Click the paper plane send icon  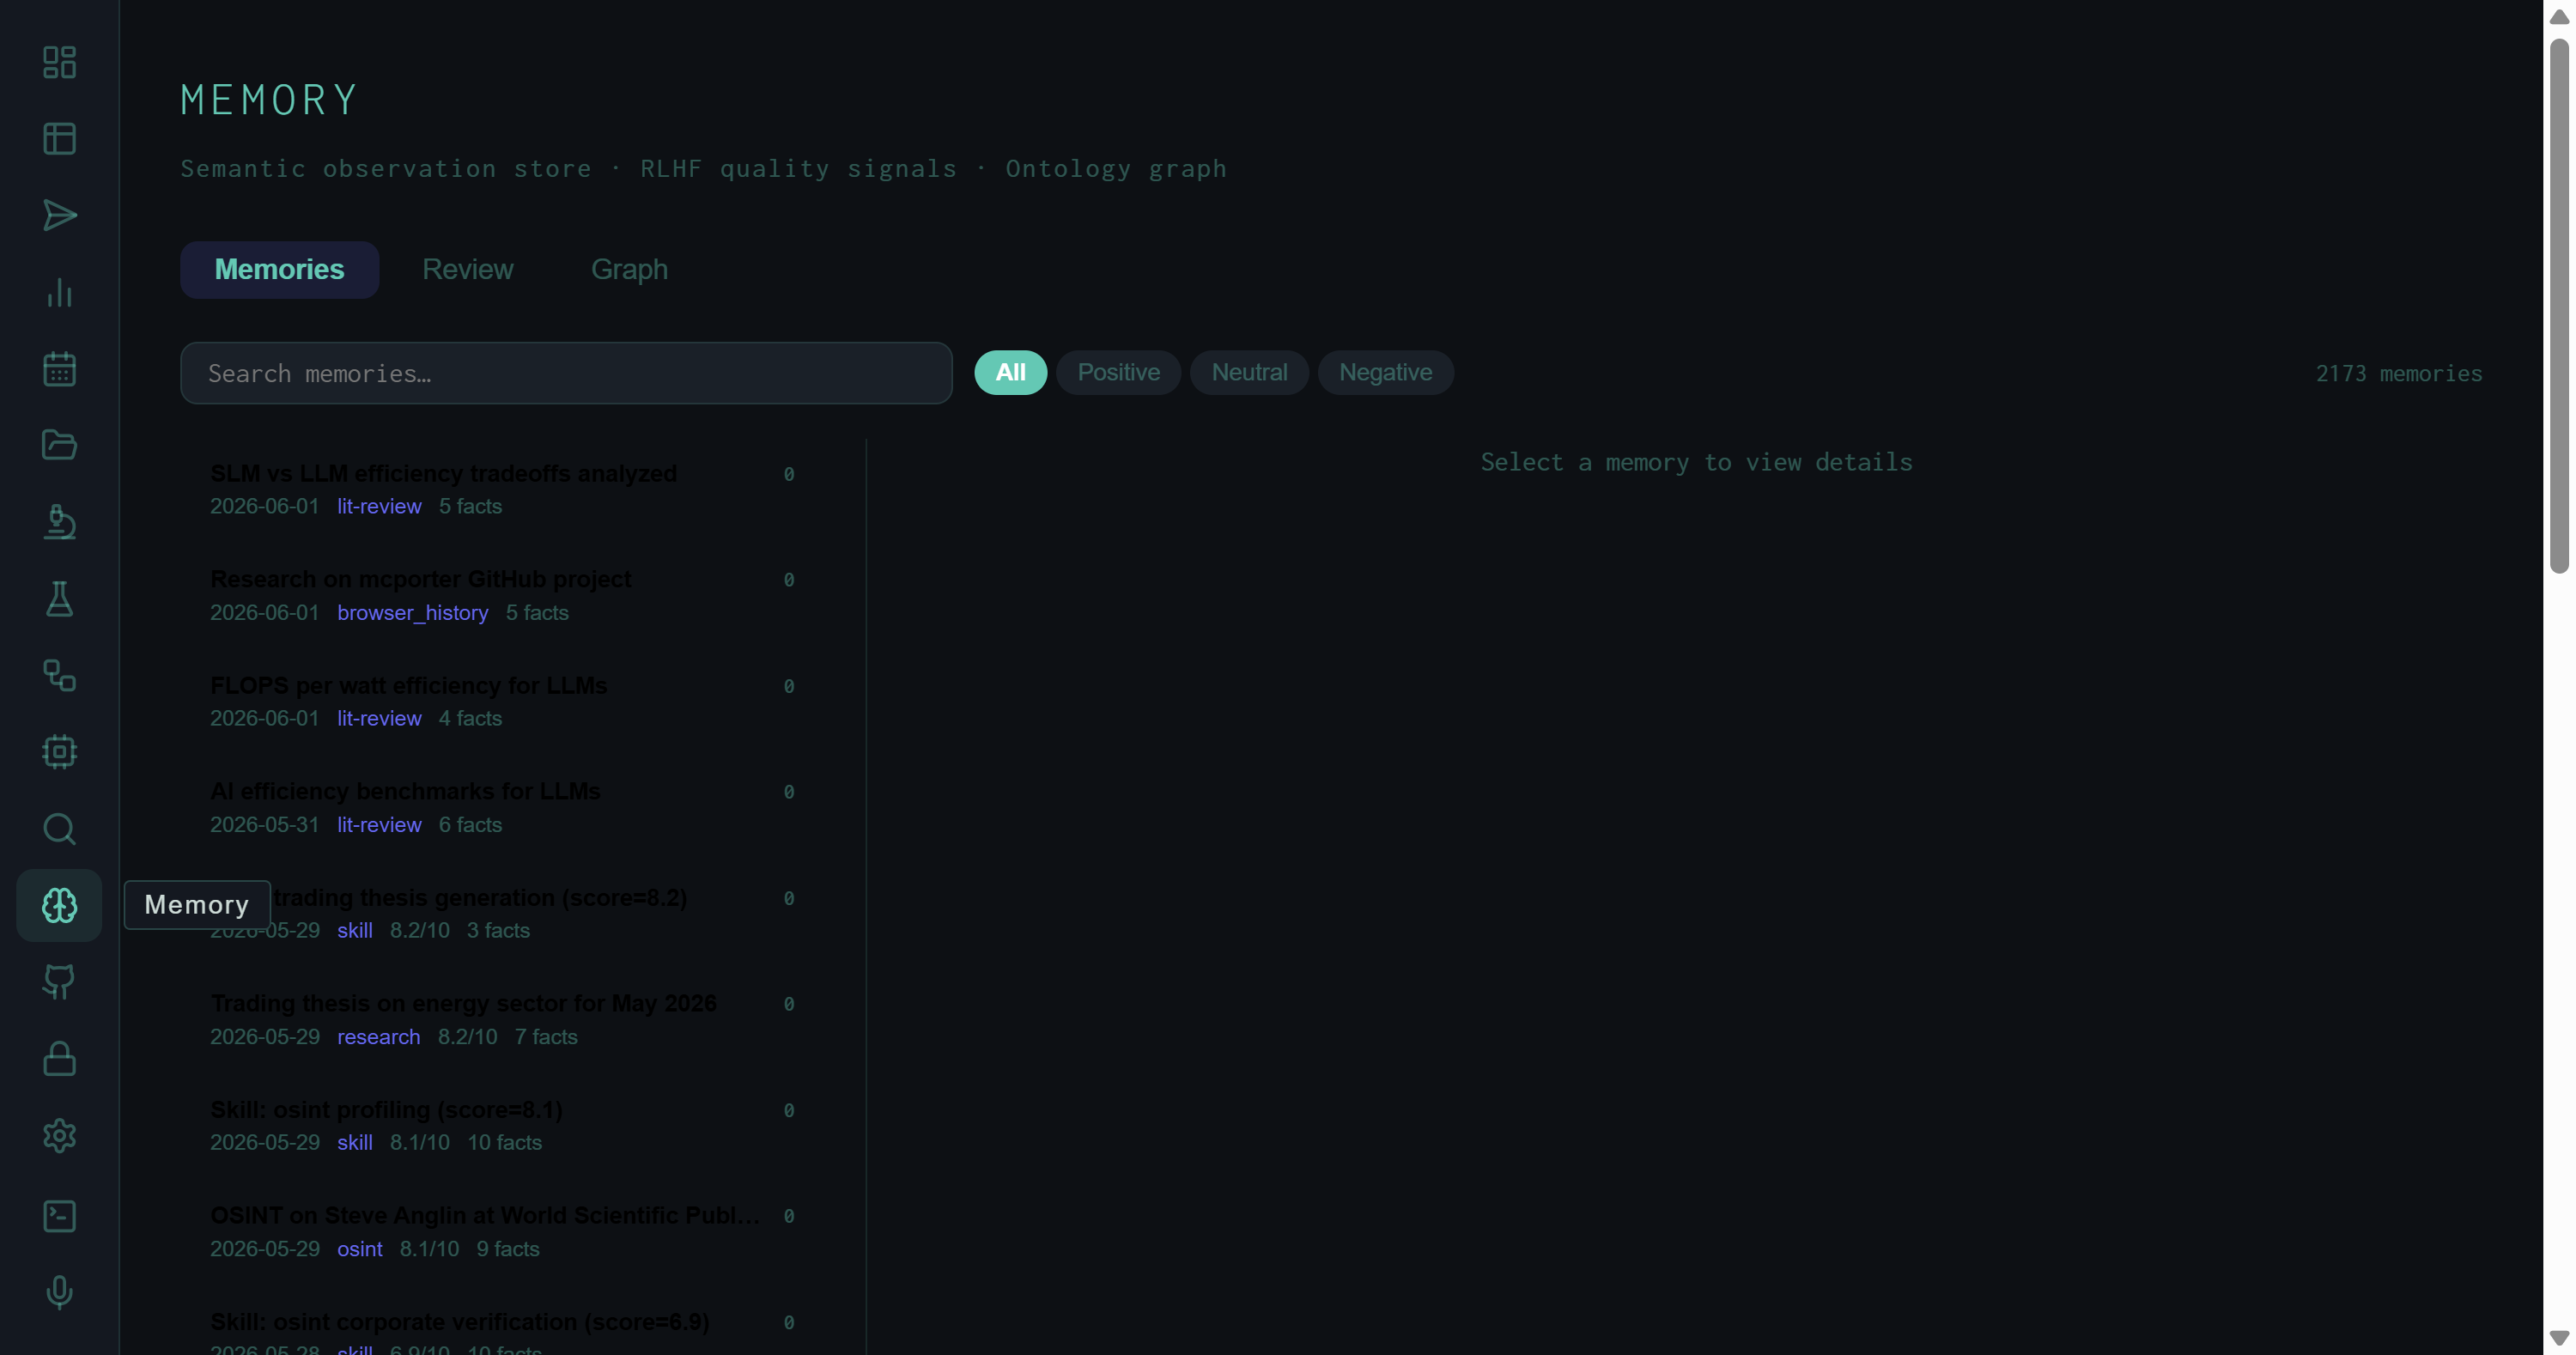click(x=59, y=215)
